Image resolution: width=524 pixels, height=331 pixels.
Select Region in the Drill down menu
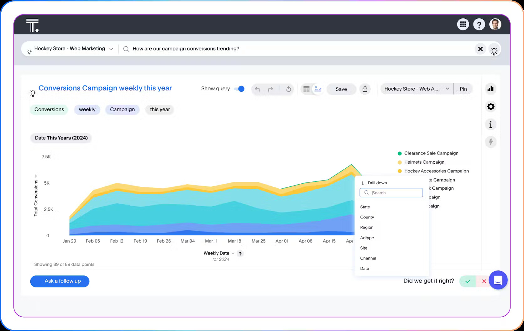click(x=367, y=227)
